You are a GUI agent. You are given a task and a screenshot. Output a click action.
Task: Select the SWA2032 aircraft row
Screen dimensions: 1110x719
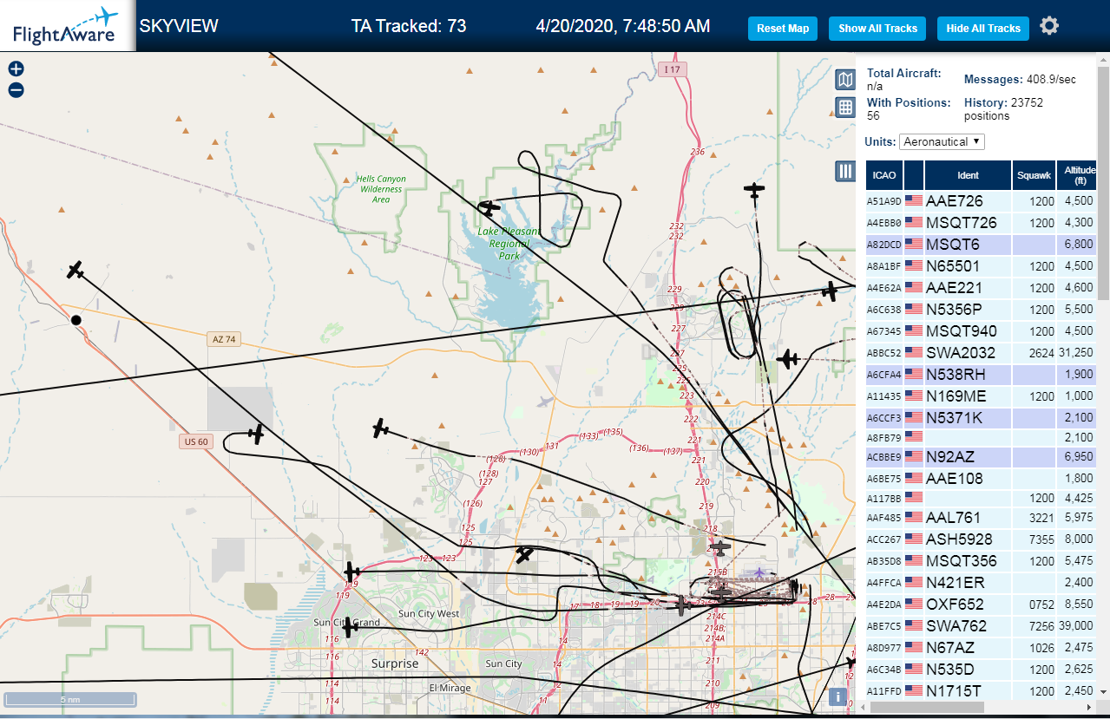point(982,353)
